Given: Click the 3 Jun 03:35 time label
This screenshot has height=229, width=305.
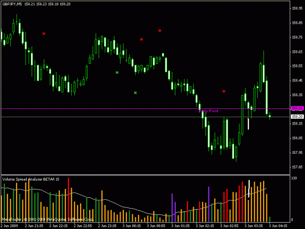Looking at the screenshot, I should [254, 226].
